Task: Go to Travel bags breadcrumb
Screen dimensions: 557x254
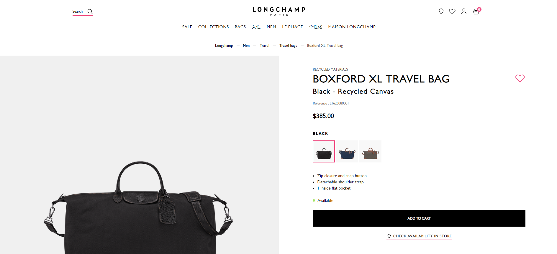Action: tap(288, 46)
